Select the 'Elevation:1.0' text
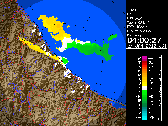This screenshot has width=168, height=126. coord(139,31)
